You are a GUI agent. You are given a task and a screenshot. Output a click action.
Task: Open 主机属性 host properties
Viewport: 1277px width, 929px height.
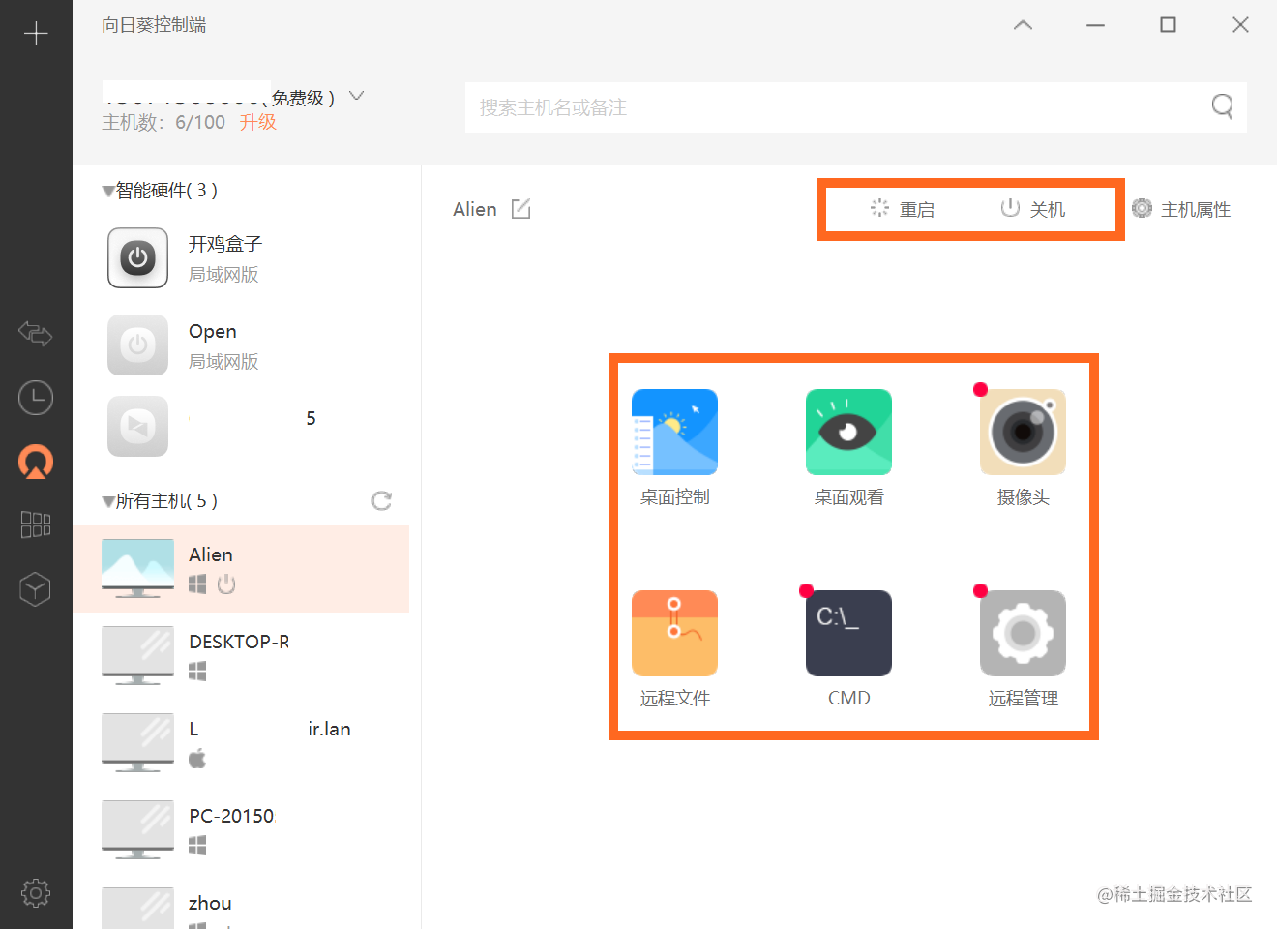1181,209
